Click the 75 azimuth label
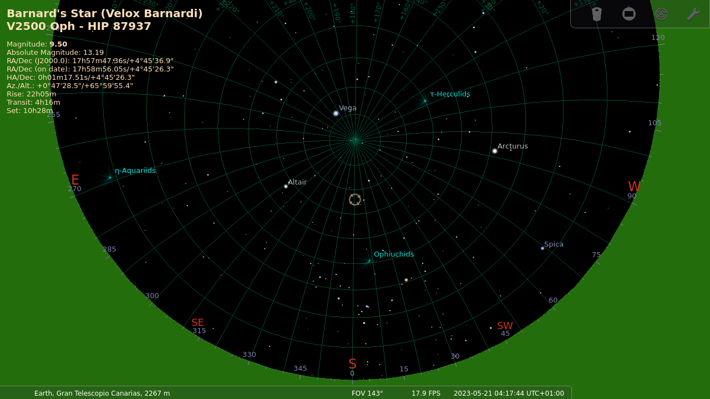Image resolution: width=710 pixels, height=399 pixels. [x=596, y=255]
